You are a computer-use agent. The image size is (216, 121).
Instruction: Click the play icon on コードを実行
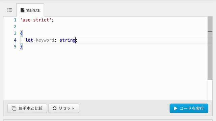coord(175,108)
